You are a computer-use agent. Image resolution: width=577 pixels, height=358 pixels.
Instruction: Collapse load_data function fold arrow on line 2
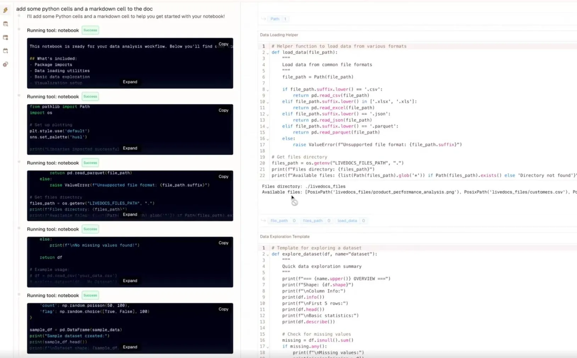[x=268, y=53]
